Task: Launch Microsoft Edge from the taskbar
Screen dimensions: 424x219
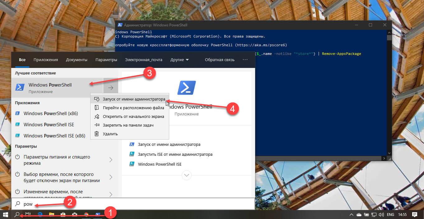Action: coord(40,214)
